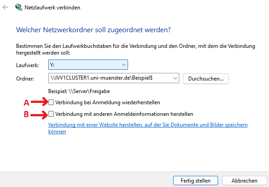Image resolution: width=269 pixels, height=187 pixels.
Task: Expand the Ordner path dropdown arrow
Action: tap(174, 78)
